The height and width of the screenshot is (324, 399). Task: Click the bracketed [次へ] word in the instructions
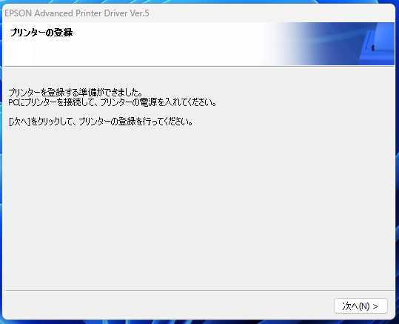point(19,122)
